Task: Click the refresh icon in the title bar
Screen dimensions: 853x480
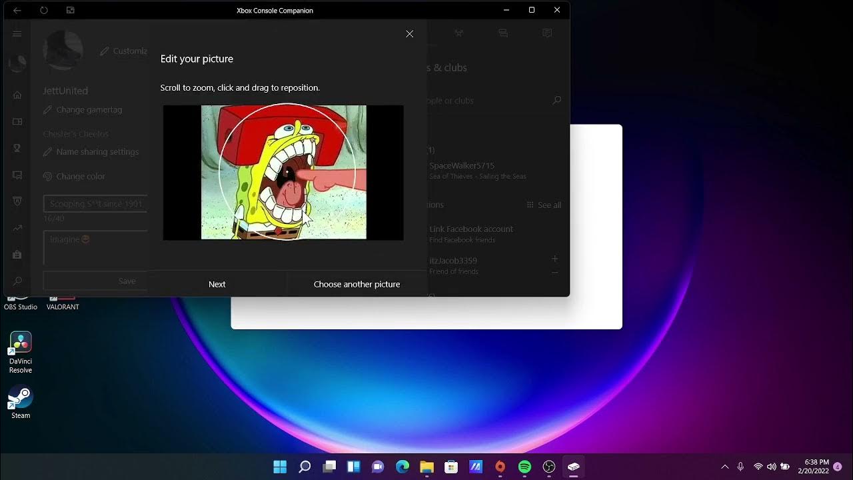Action: tap(44, 10)
